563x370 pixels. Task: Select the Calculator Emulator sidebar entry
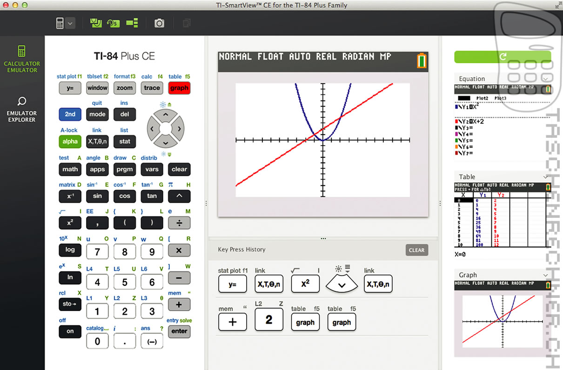[x=22, y=59]
